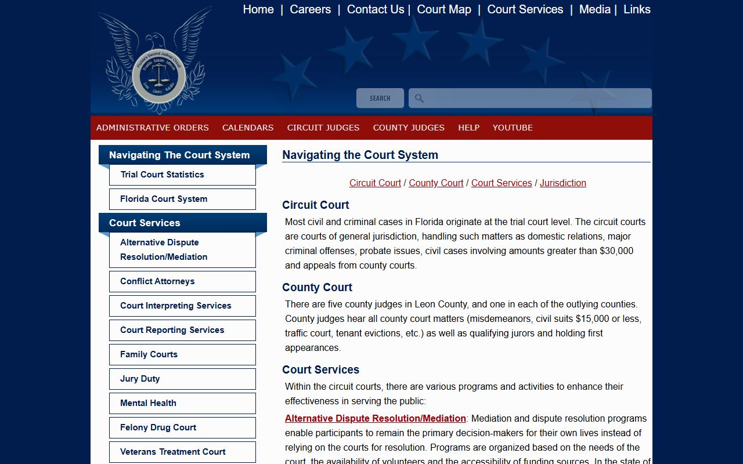Screen dimensions: 743x464
Task: Open Court Reporting Services sidebar link
Action: [182, 330]
